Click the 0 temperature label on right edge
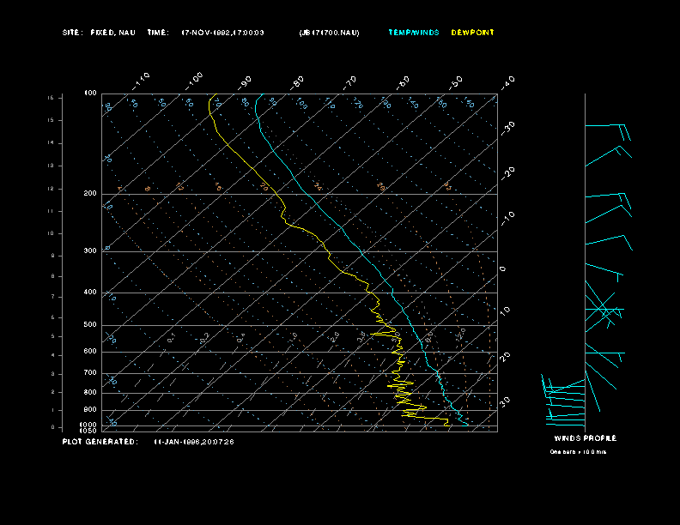 [503, 269]
